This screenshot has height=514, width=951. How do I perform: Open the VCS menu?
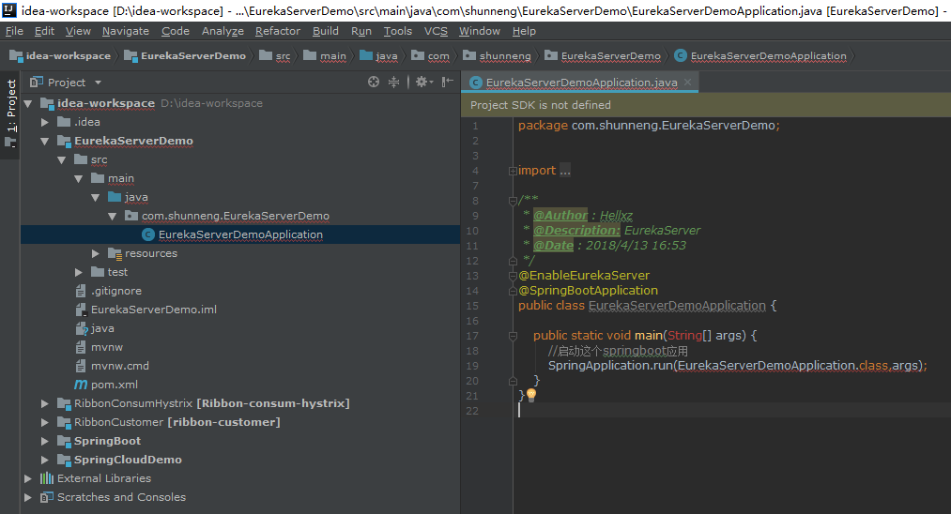pos(436,31)
